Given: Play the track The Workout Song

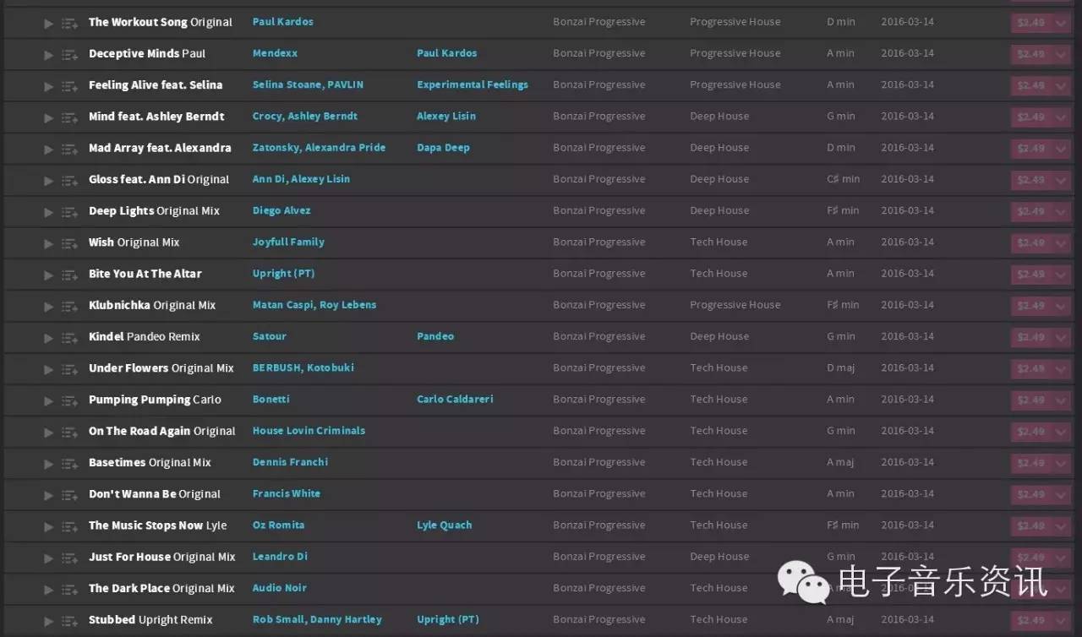Looking at the screenshot, I should [48, 24].
